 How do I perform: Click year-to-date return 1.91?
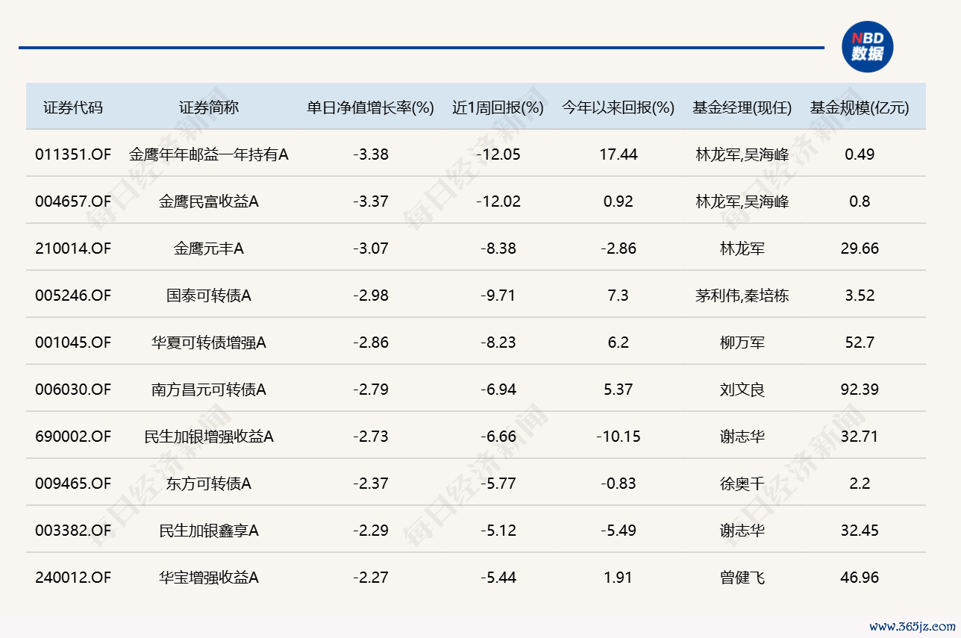click(619, 578)
